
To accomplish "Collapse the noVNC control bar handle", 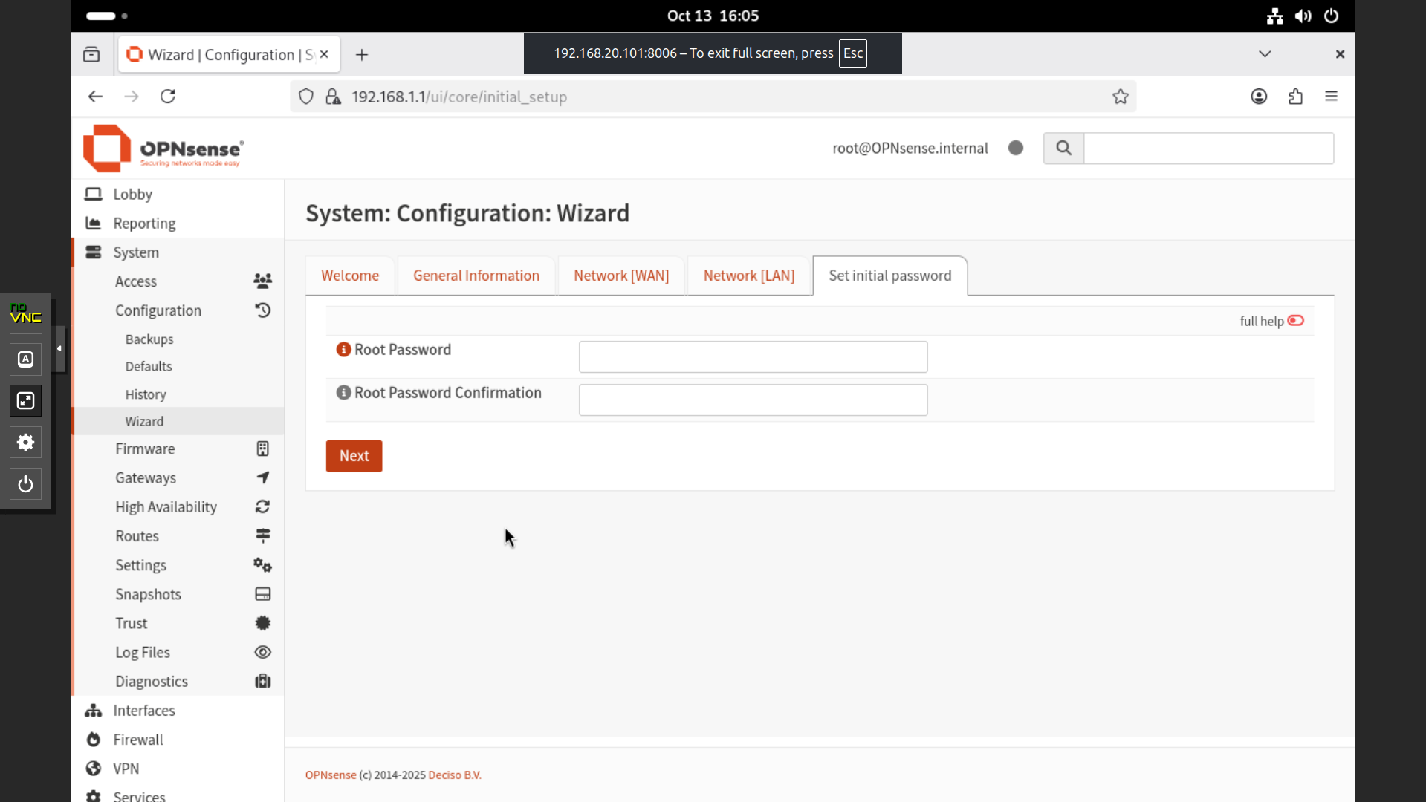I will (x=59, y=348).
